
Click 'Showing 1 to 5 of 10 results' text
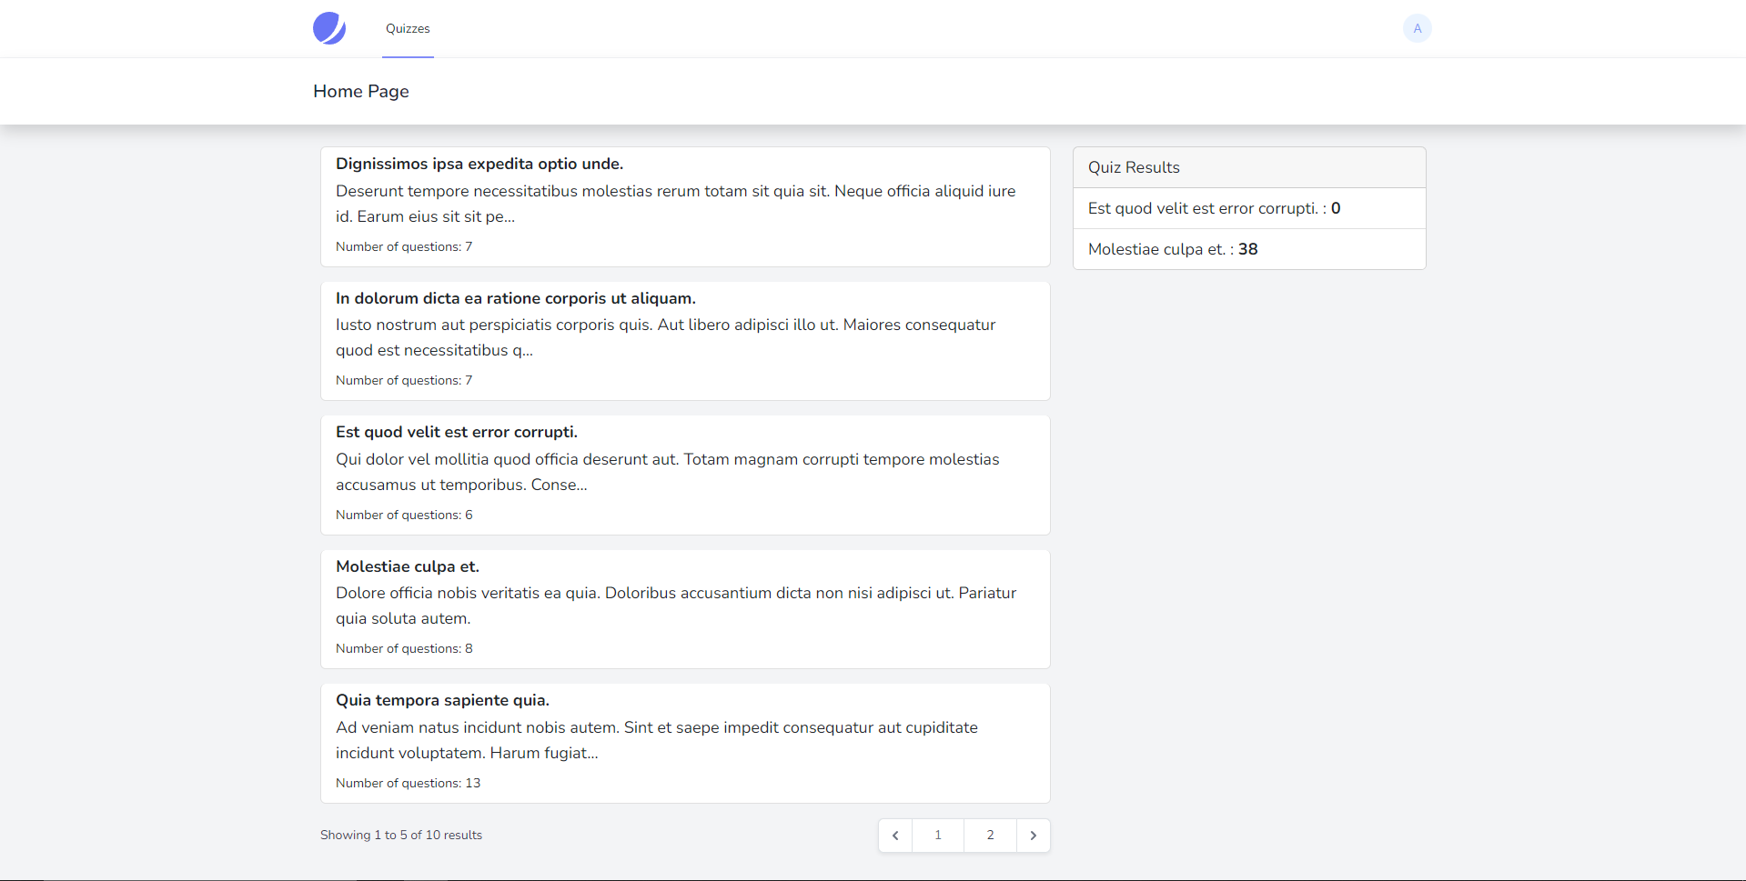[x=400, y=835]
